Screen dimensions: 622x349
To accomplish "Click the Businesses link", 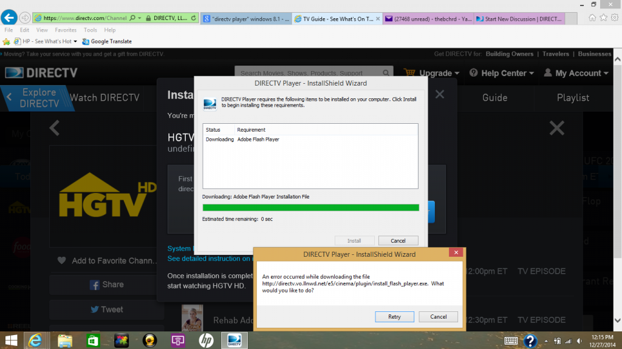I will [x=594, y=54].
